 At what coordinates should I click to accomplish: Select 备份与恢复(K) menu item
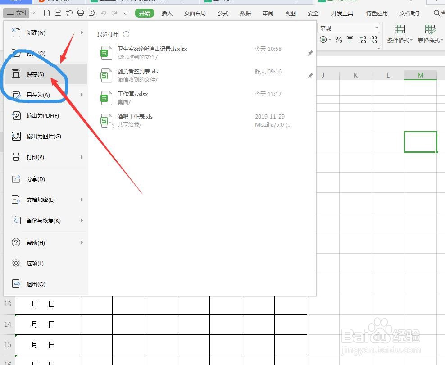click(x=45, y=220)
